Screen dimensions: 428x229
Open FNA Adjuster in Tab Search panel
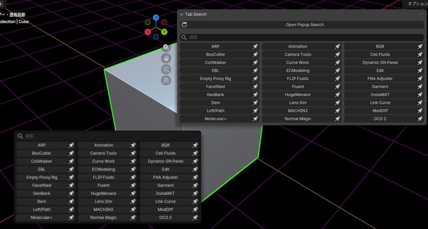(x=380, y=78)
